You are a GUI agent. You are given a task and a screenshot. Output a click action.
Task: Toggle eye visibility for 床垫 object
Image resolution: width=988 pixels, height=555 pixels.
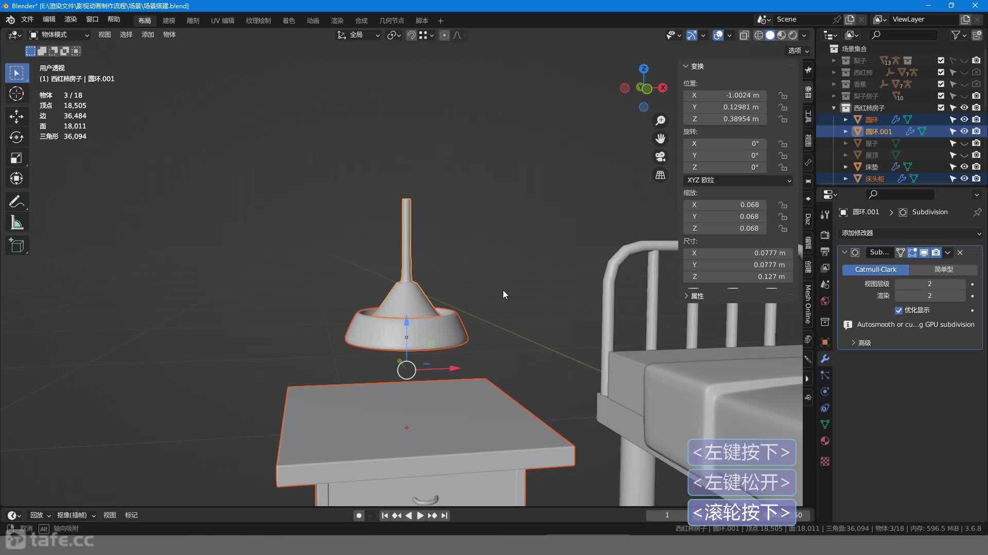coord(964,167)
